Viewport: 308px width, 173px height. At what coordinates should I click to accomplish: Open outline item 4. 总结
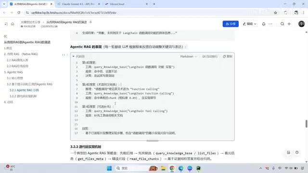click(9, 102)
